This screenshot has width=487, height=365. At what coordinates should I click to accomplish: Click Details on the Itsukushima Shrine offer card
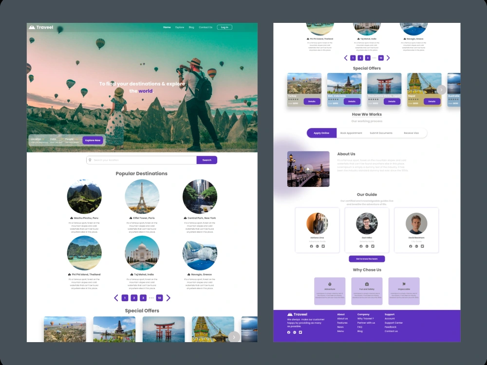[392, 102]
